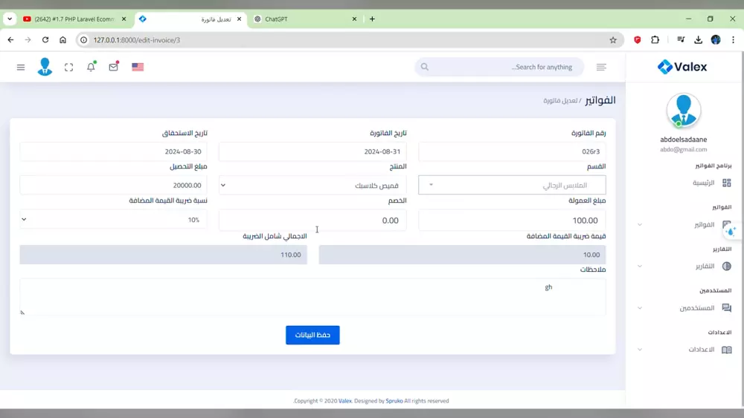Change language via the US flag

coord(138,68)
